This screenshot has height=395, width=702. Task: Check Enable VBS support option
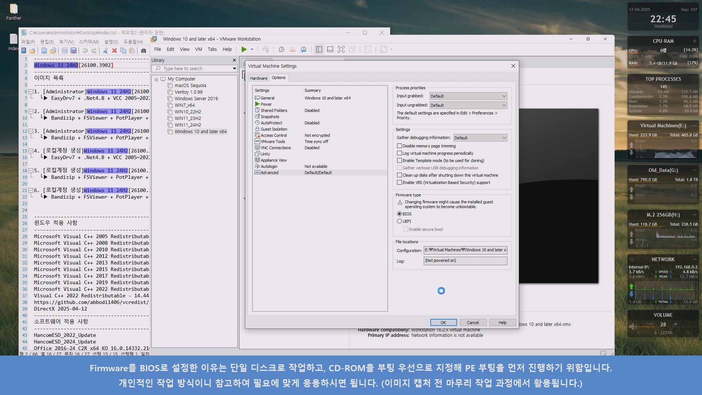pyautogui.click(x=400, y=183)
